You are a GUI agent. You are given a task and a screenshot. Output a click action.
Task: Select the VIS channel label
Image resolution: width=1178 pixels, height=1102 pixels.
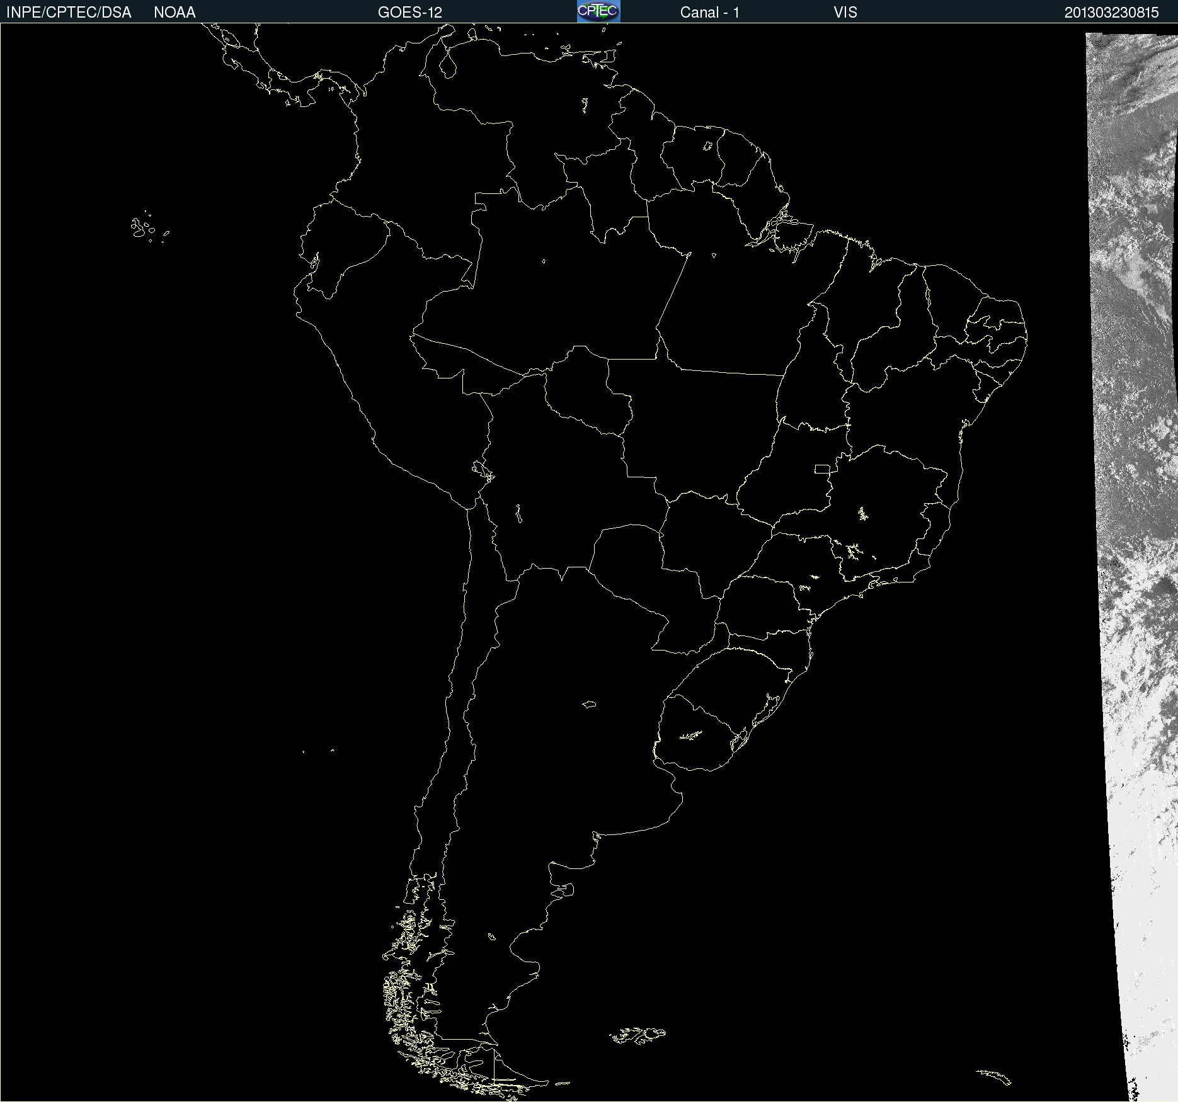click(845, 13)
